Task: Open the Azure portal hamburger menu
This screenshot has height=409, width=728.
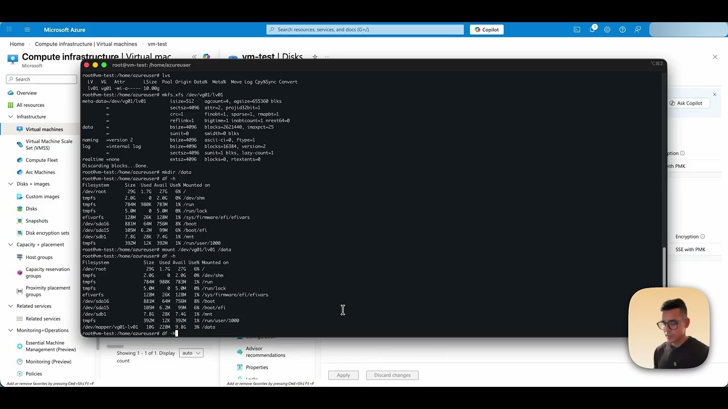Action: pyautogui.click(x=27, y=30)
